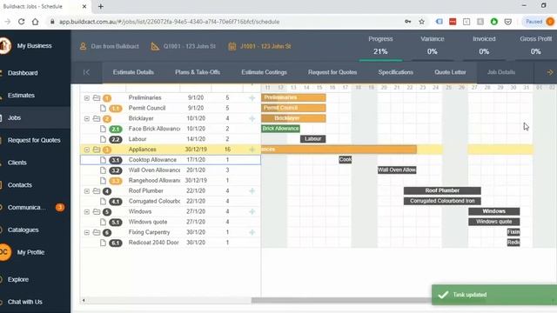Jump to first tab with the back arrow

(x=86, y=72)
